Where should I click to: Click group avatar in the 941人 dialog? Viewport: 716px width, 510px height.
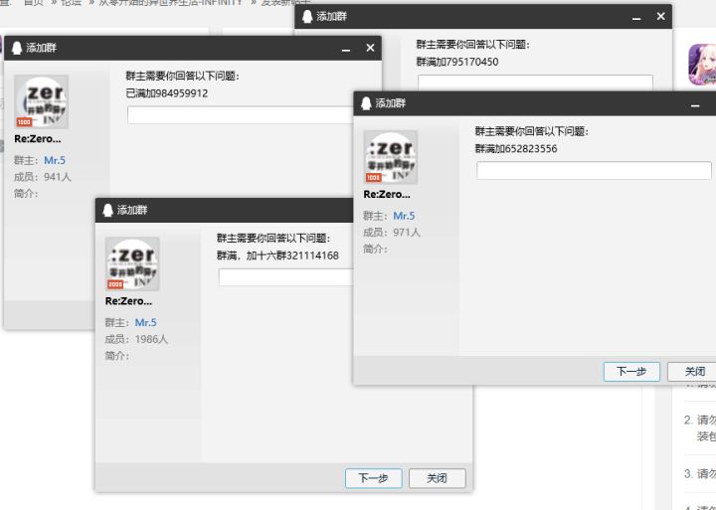click(x=41, y=101)
